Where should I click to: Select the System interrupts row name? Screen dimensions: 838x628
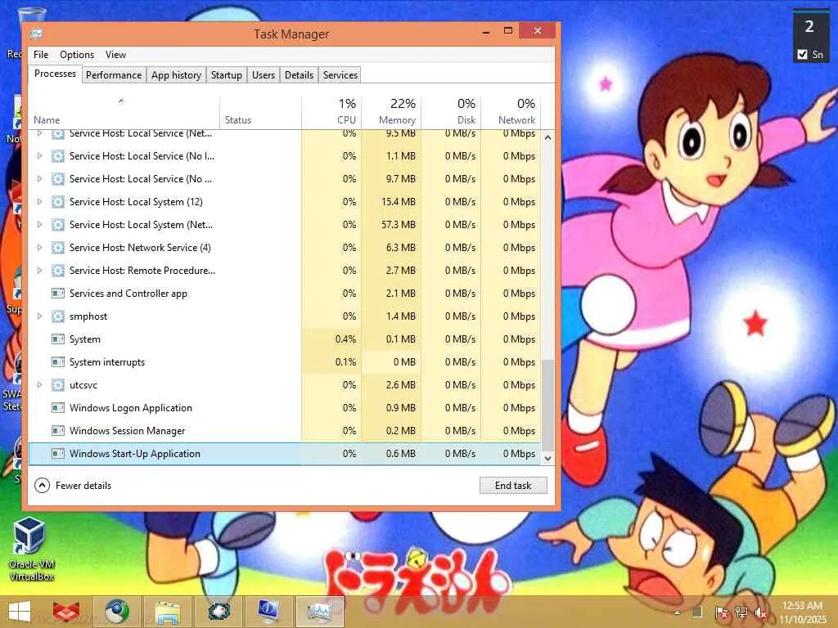pyautogui.click(x=107, y=362)
